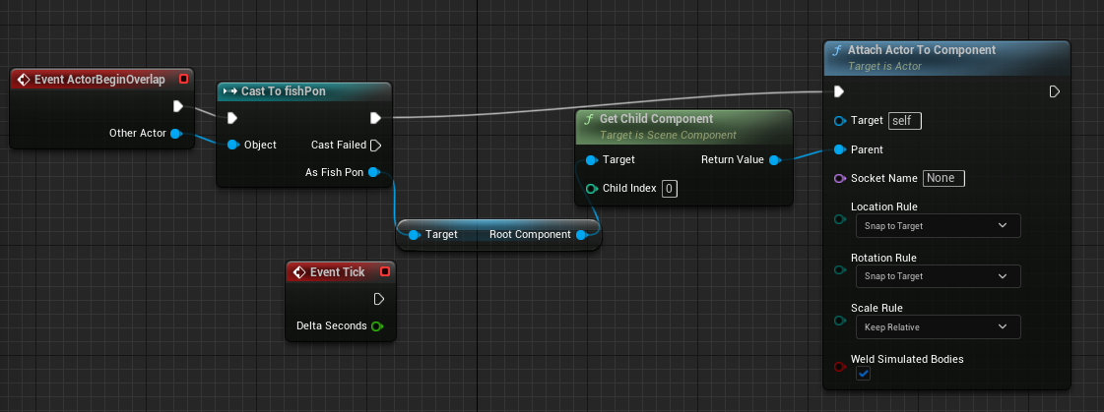Viewport: 1104px width, 412px height.
Task: Click the Event Tick exec output pin
Action: [x=379, y=300]
